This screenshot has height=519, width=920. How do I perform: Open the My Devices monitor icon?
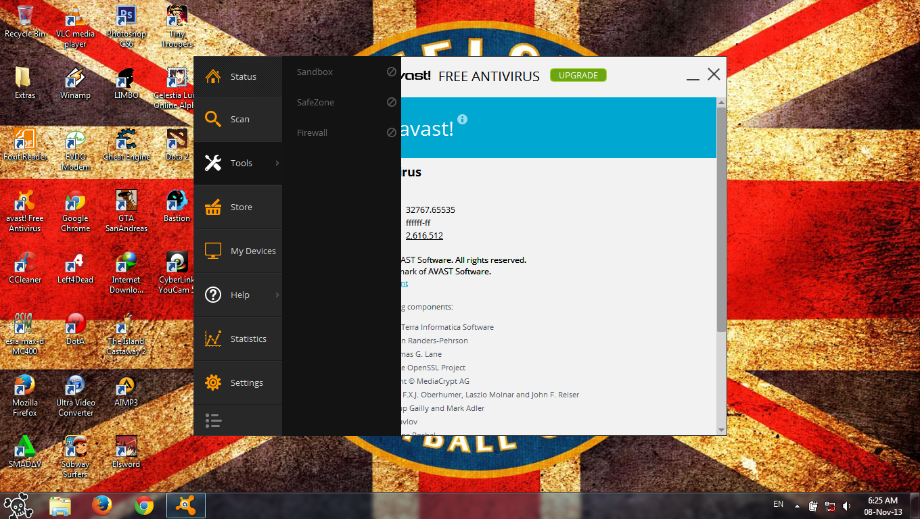[x=213, y=251]
